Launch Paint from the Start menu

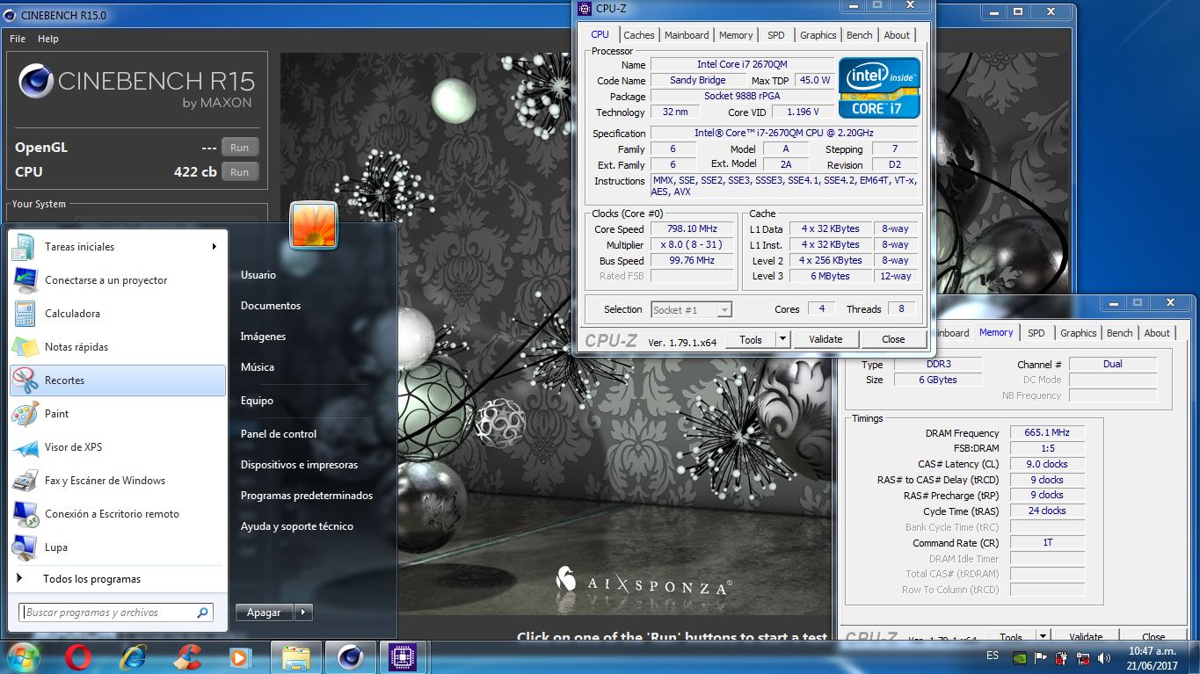point(118,414)
